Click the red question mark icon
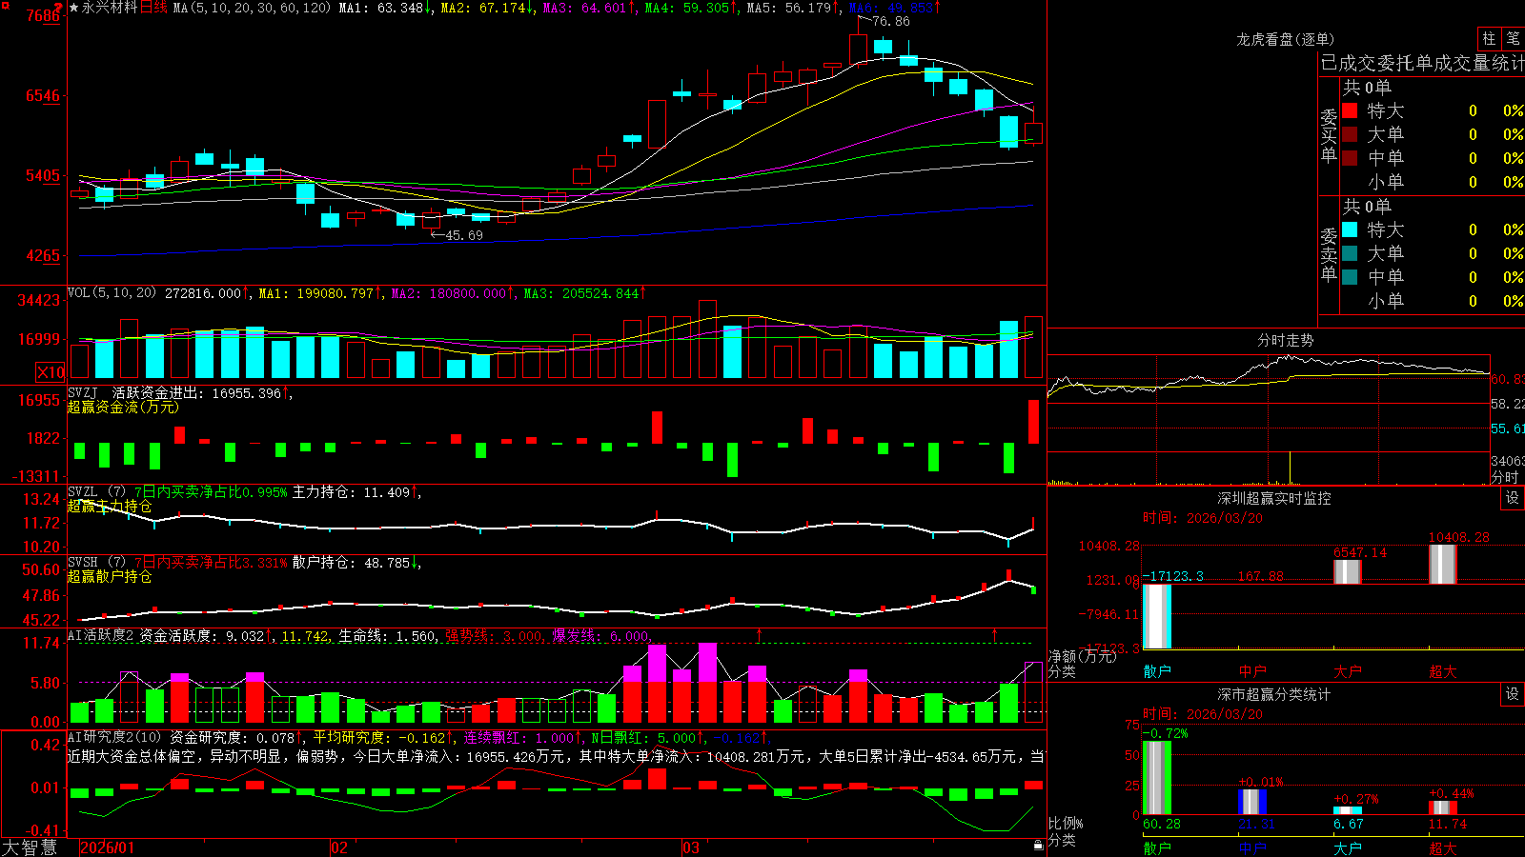This screenshot has width=1525, height=857. click(x=59, y=9)
